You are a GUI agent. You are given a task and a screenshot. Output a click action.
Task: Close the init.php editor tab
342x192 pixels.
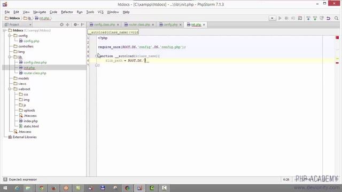click(204, 25)
